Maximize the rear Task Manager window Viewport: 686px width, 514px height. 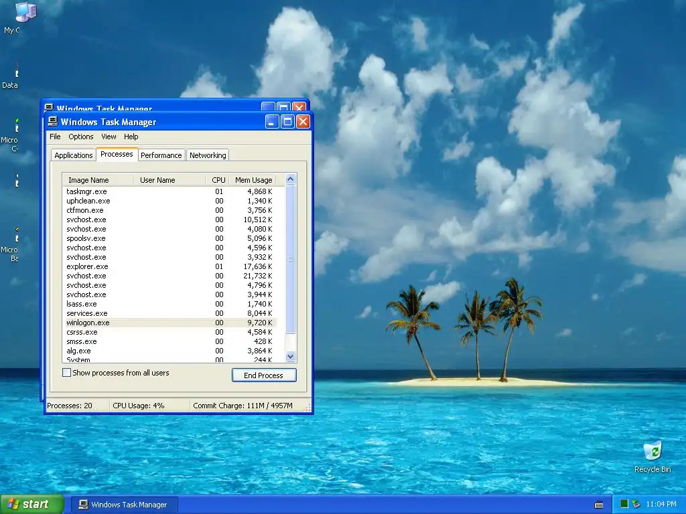(283, 107)
